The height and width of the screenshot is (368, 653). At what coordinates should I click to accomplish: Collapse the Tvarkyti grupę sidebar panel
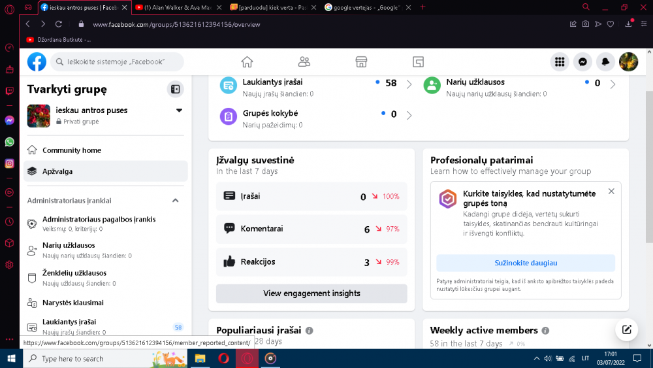[175, 89]
